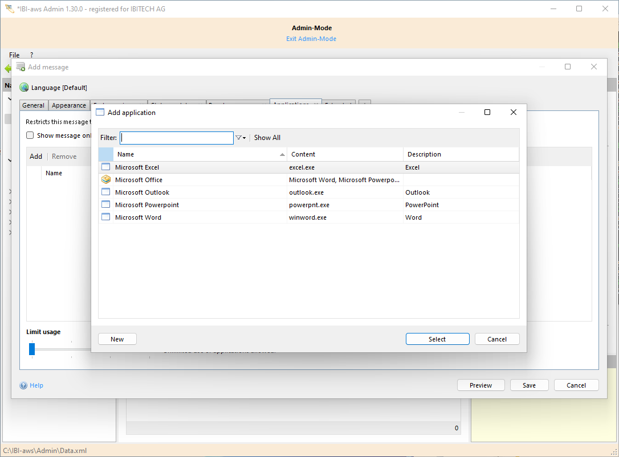Sort by the Content column header
619x457 pixels.
pyautogui.click(x=344, y=154)
